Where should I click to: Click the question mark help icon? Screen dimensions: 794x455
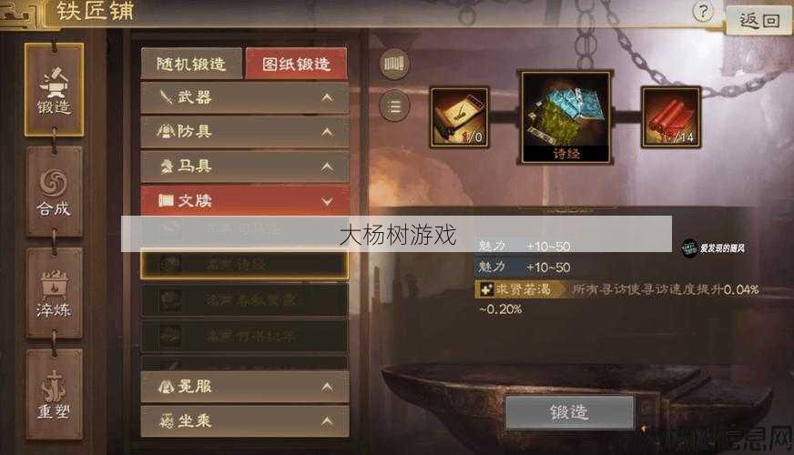pyautogui.click(x=703, y=11)
